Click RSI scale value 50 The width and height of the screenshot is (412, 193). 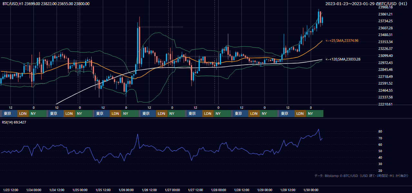tap(380, 151)
